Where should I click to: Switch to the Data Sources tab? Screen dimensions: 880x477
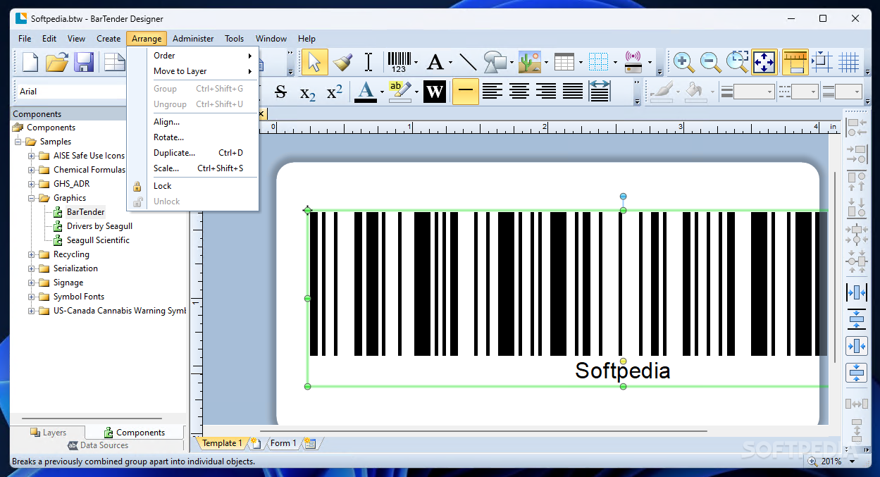98,445
